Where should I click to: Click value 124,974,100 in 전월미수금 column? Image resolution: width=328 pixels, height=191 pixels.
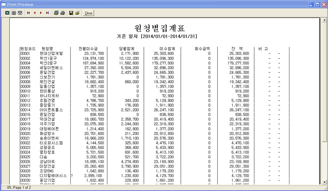(x=93, y=58)
